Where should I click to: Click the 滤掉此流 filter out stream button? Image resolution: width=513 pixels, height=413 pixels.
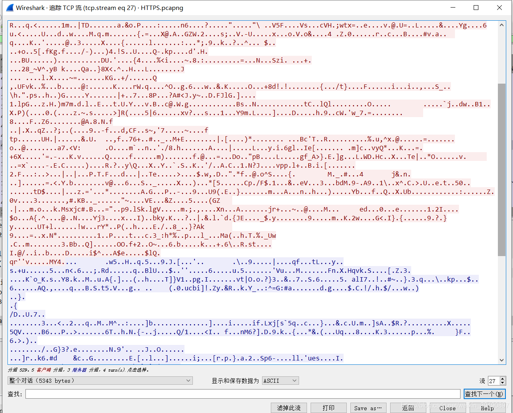pos(289,408)
